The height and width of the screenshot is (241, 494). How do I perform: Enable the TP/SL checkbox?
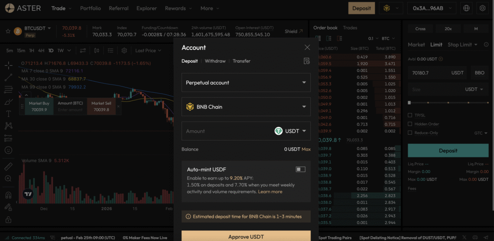click(x=410, y=115)
